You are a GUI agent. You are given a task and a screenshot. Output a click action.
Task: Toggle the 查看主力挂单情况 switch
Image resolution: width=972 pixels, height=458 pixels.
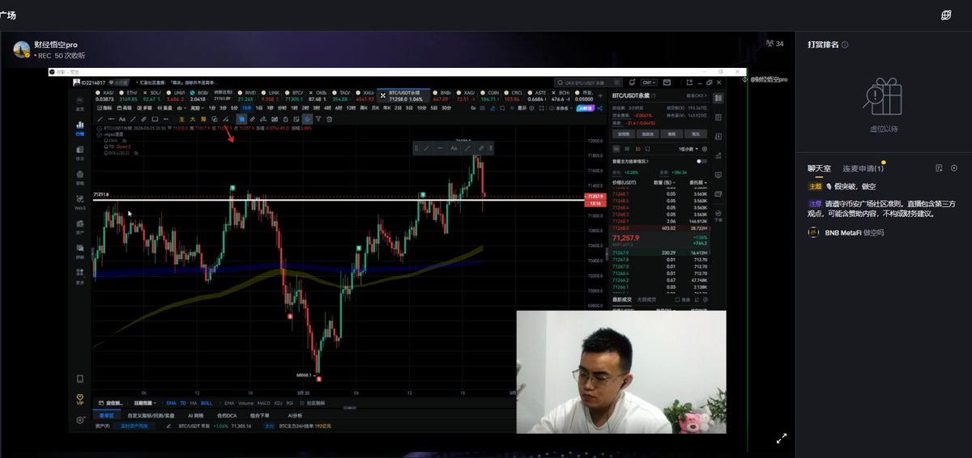[701, 161]
